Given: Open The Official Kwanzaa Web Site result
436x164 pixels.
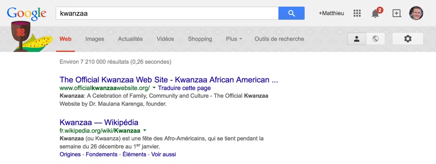Looking at the screenshot, I should point(169,80).
